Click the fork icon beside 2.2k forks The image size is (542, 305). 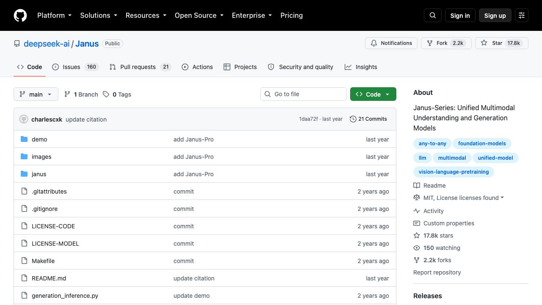(x=417, y=260)
